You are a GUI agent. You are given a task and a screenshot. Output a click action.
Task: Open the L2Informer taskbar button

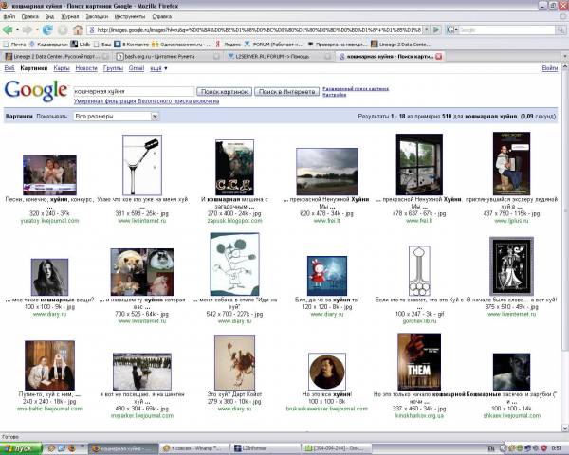click(x=265, y=448)
